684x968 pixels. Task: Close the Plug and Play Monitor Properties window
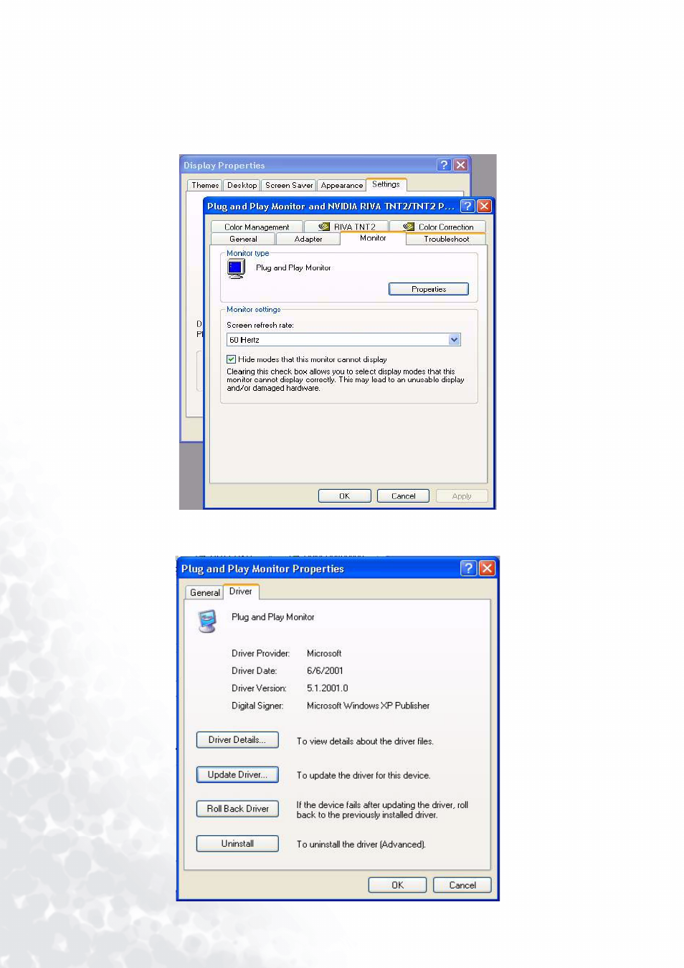point(487,568)
